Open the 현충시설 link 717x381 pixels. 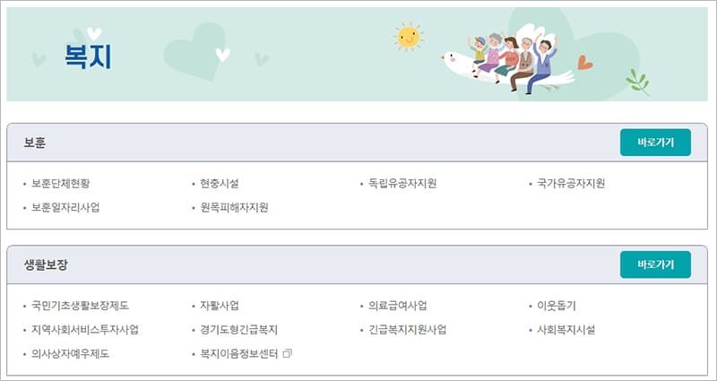click(x=220, y=184)
